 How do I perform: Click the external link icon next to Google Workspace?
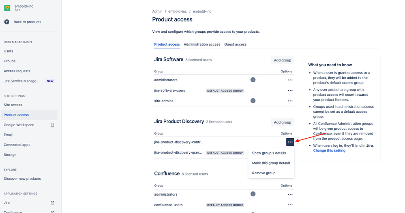[x=52, y=125]
